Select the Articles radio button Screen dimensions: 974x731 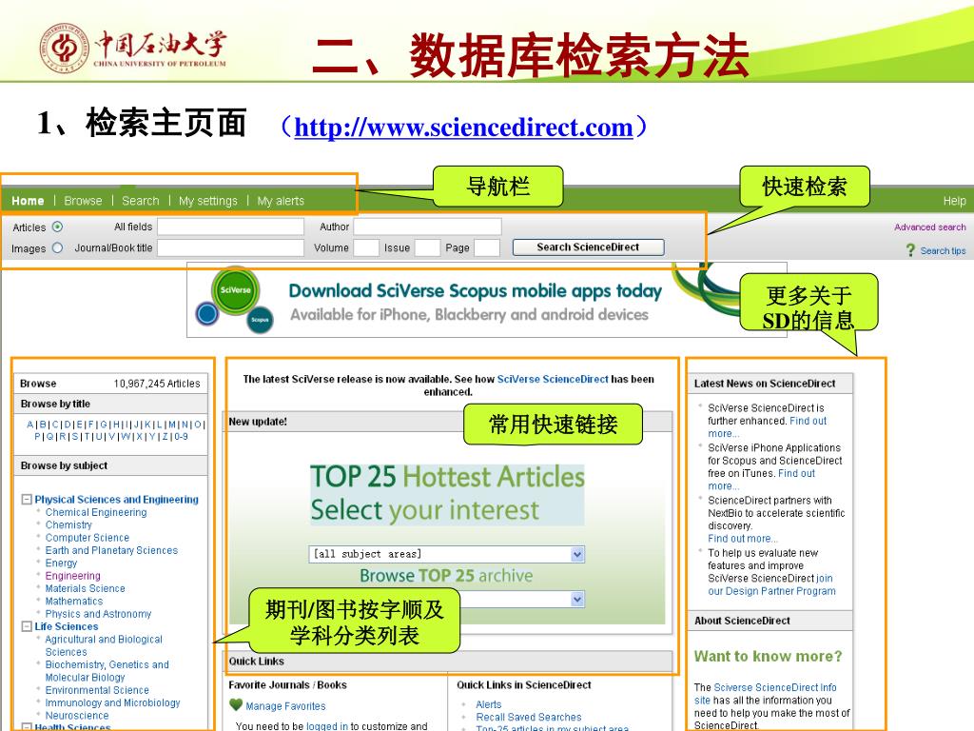57,227
